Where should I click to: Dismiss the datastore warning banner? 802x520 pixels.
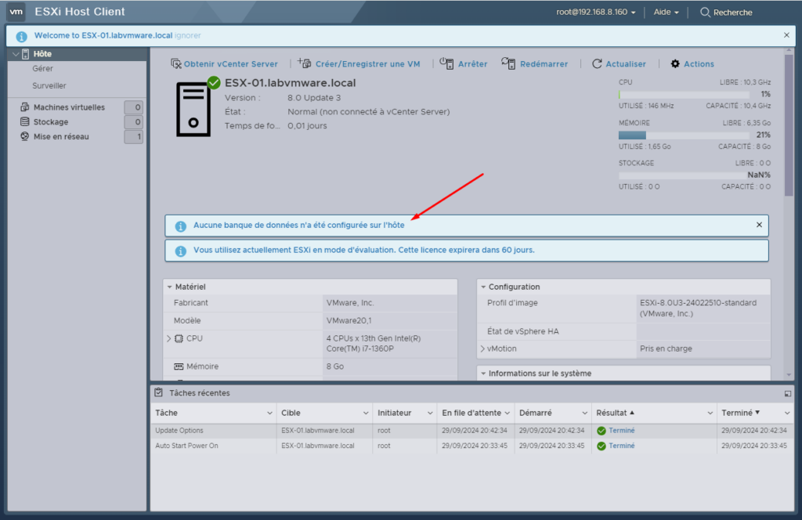tap(758, 225)
